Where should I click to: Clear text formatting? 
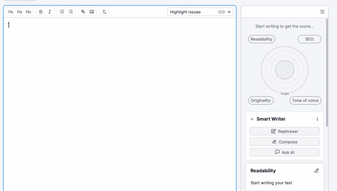tap(104, 12)
